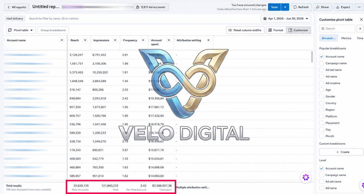This screenshot has width=364, height=194.
Task: Open the 3,571 Ad accounts selector
Action: [151, 7]
